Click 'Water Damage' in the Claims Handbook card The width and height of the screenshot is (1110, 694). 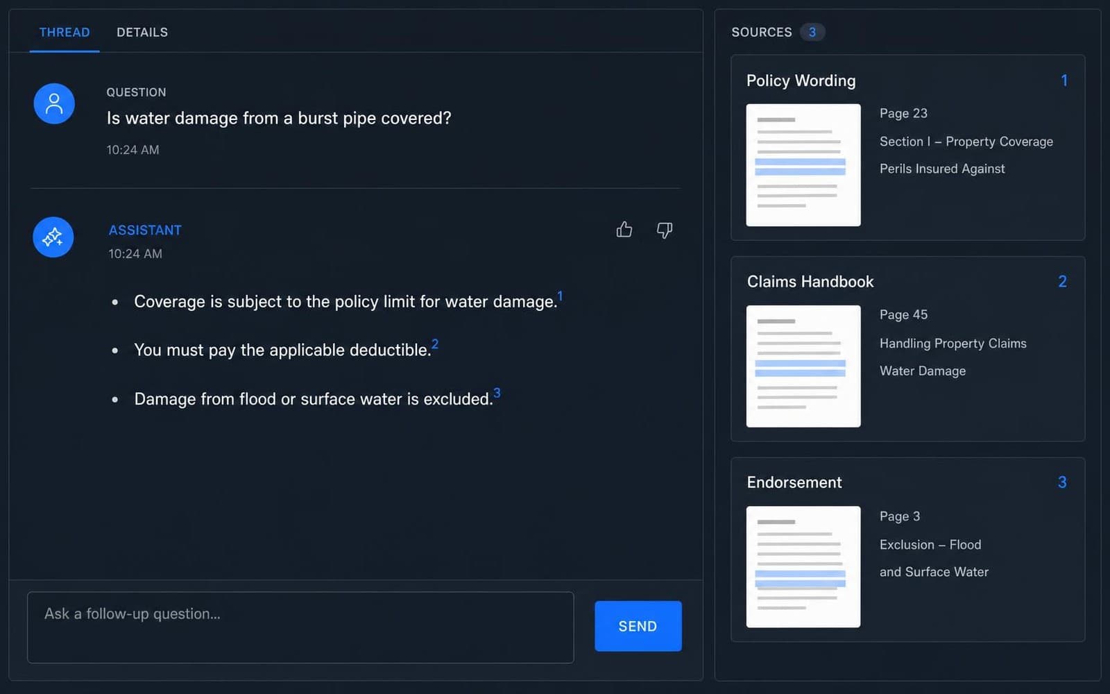tap(923, 371)
